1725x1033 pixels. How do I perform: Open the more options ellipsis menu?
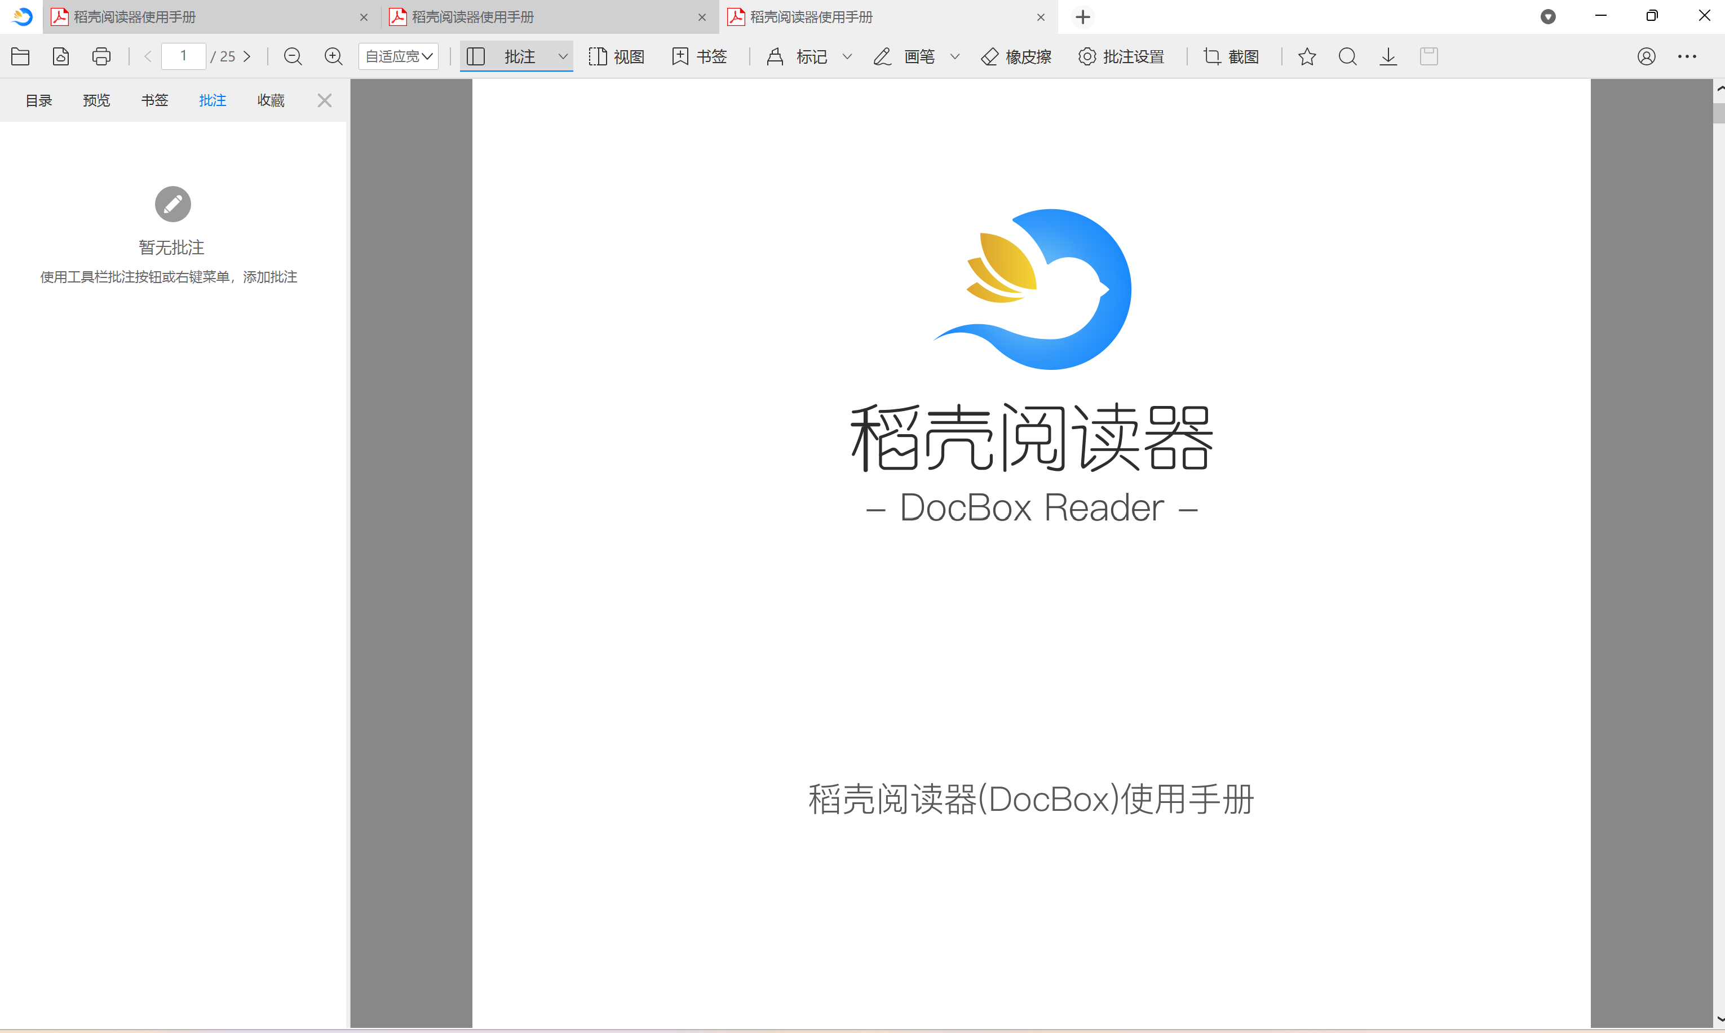tap(1687, 56)
